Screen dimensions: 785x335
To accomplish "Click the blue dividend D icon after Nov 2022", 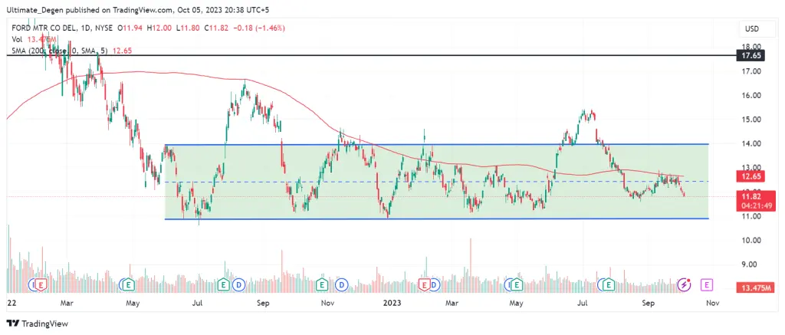I will pyautogui.click(x=342, y=285).
